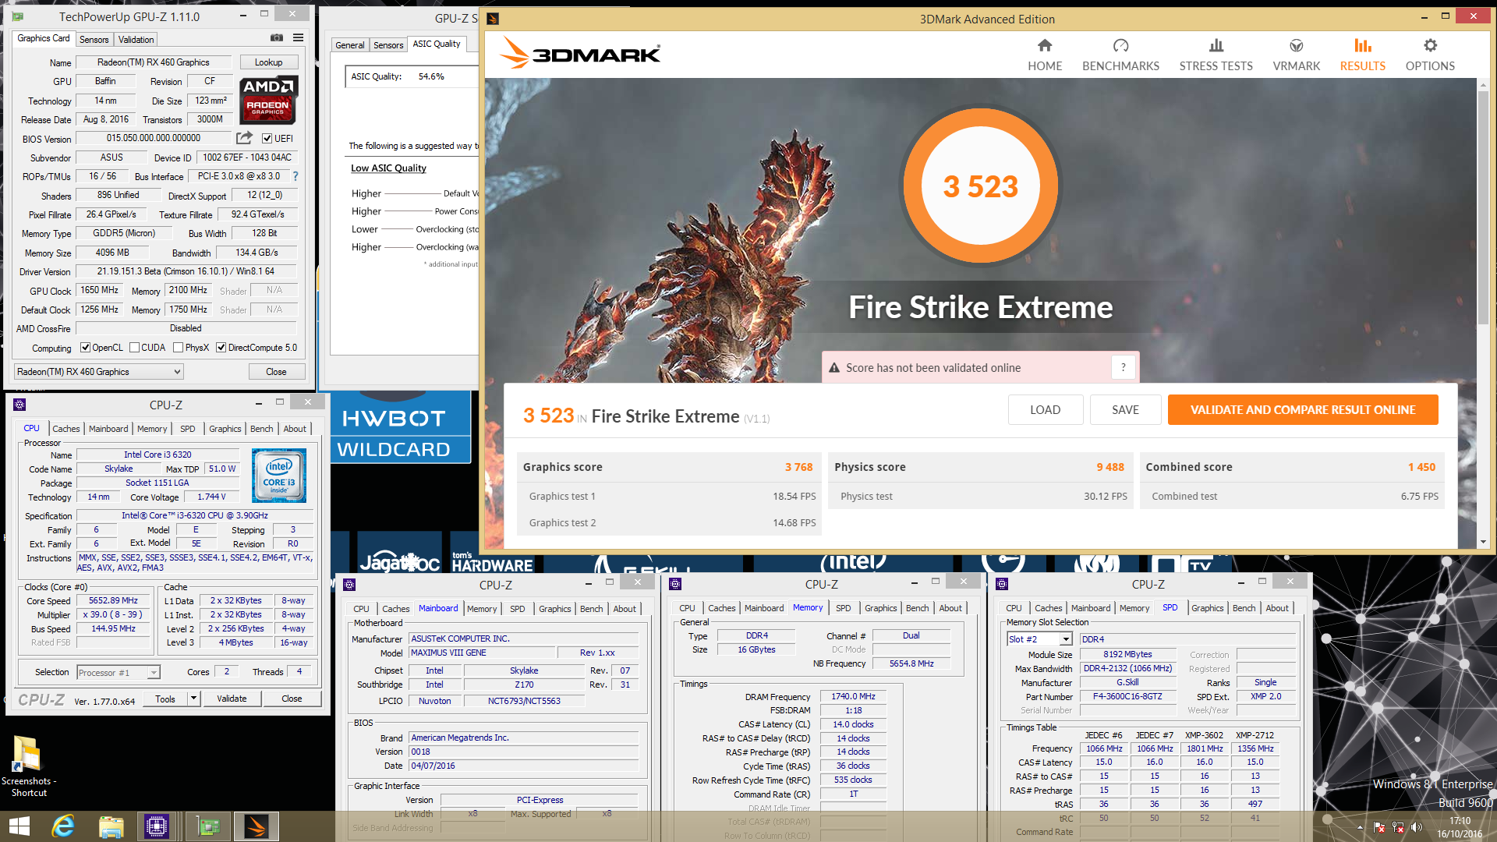Click the DRAM Frequency value 1740.0 MHz
Image resolution: width=1497 pixels, height=842 pixels.
tap(853, 696)
